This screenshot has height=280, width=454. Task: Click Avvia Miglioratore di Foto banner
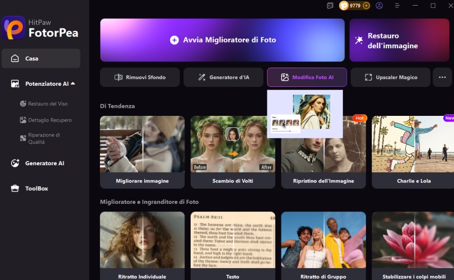(222, 40)
